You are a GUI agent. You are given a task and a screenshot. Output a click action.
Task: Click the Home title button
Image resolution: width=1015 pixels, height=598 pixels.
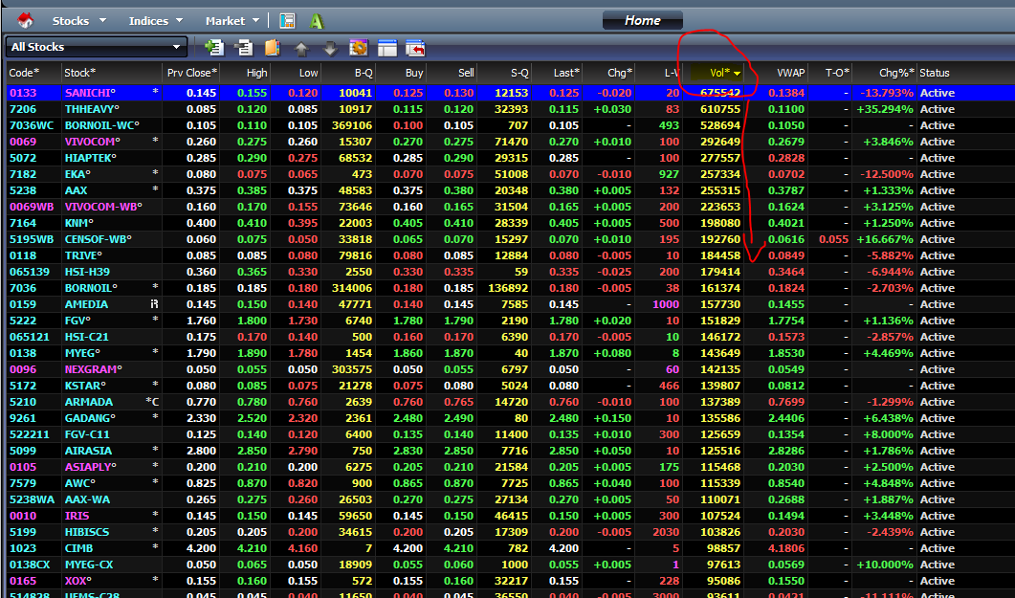pos(642,20)
